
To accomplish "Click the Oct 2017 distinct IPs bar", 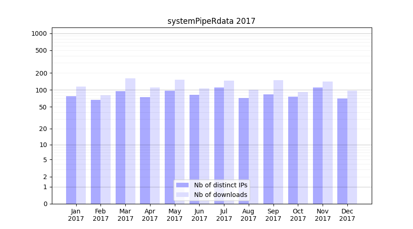I will coord(293,150).
